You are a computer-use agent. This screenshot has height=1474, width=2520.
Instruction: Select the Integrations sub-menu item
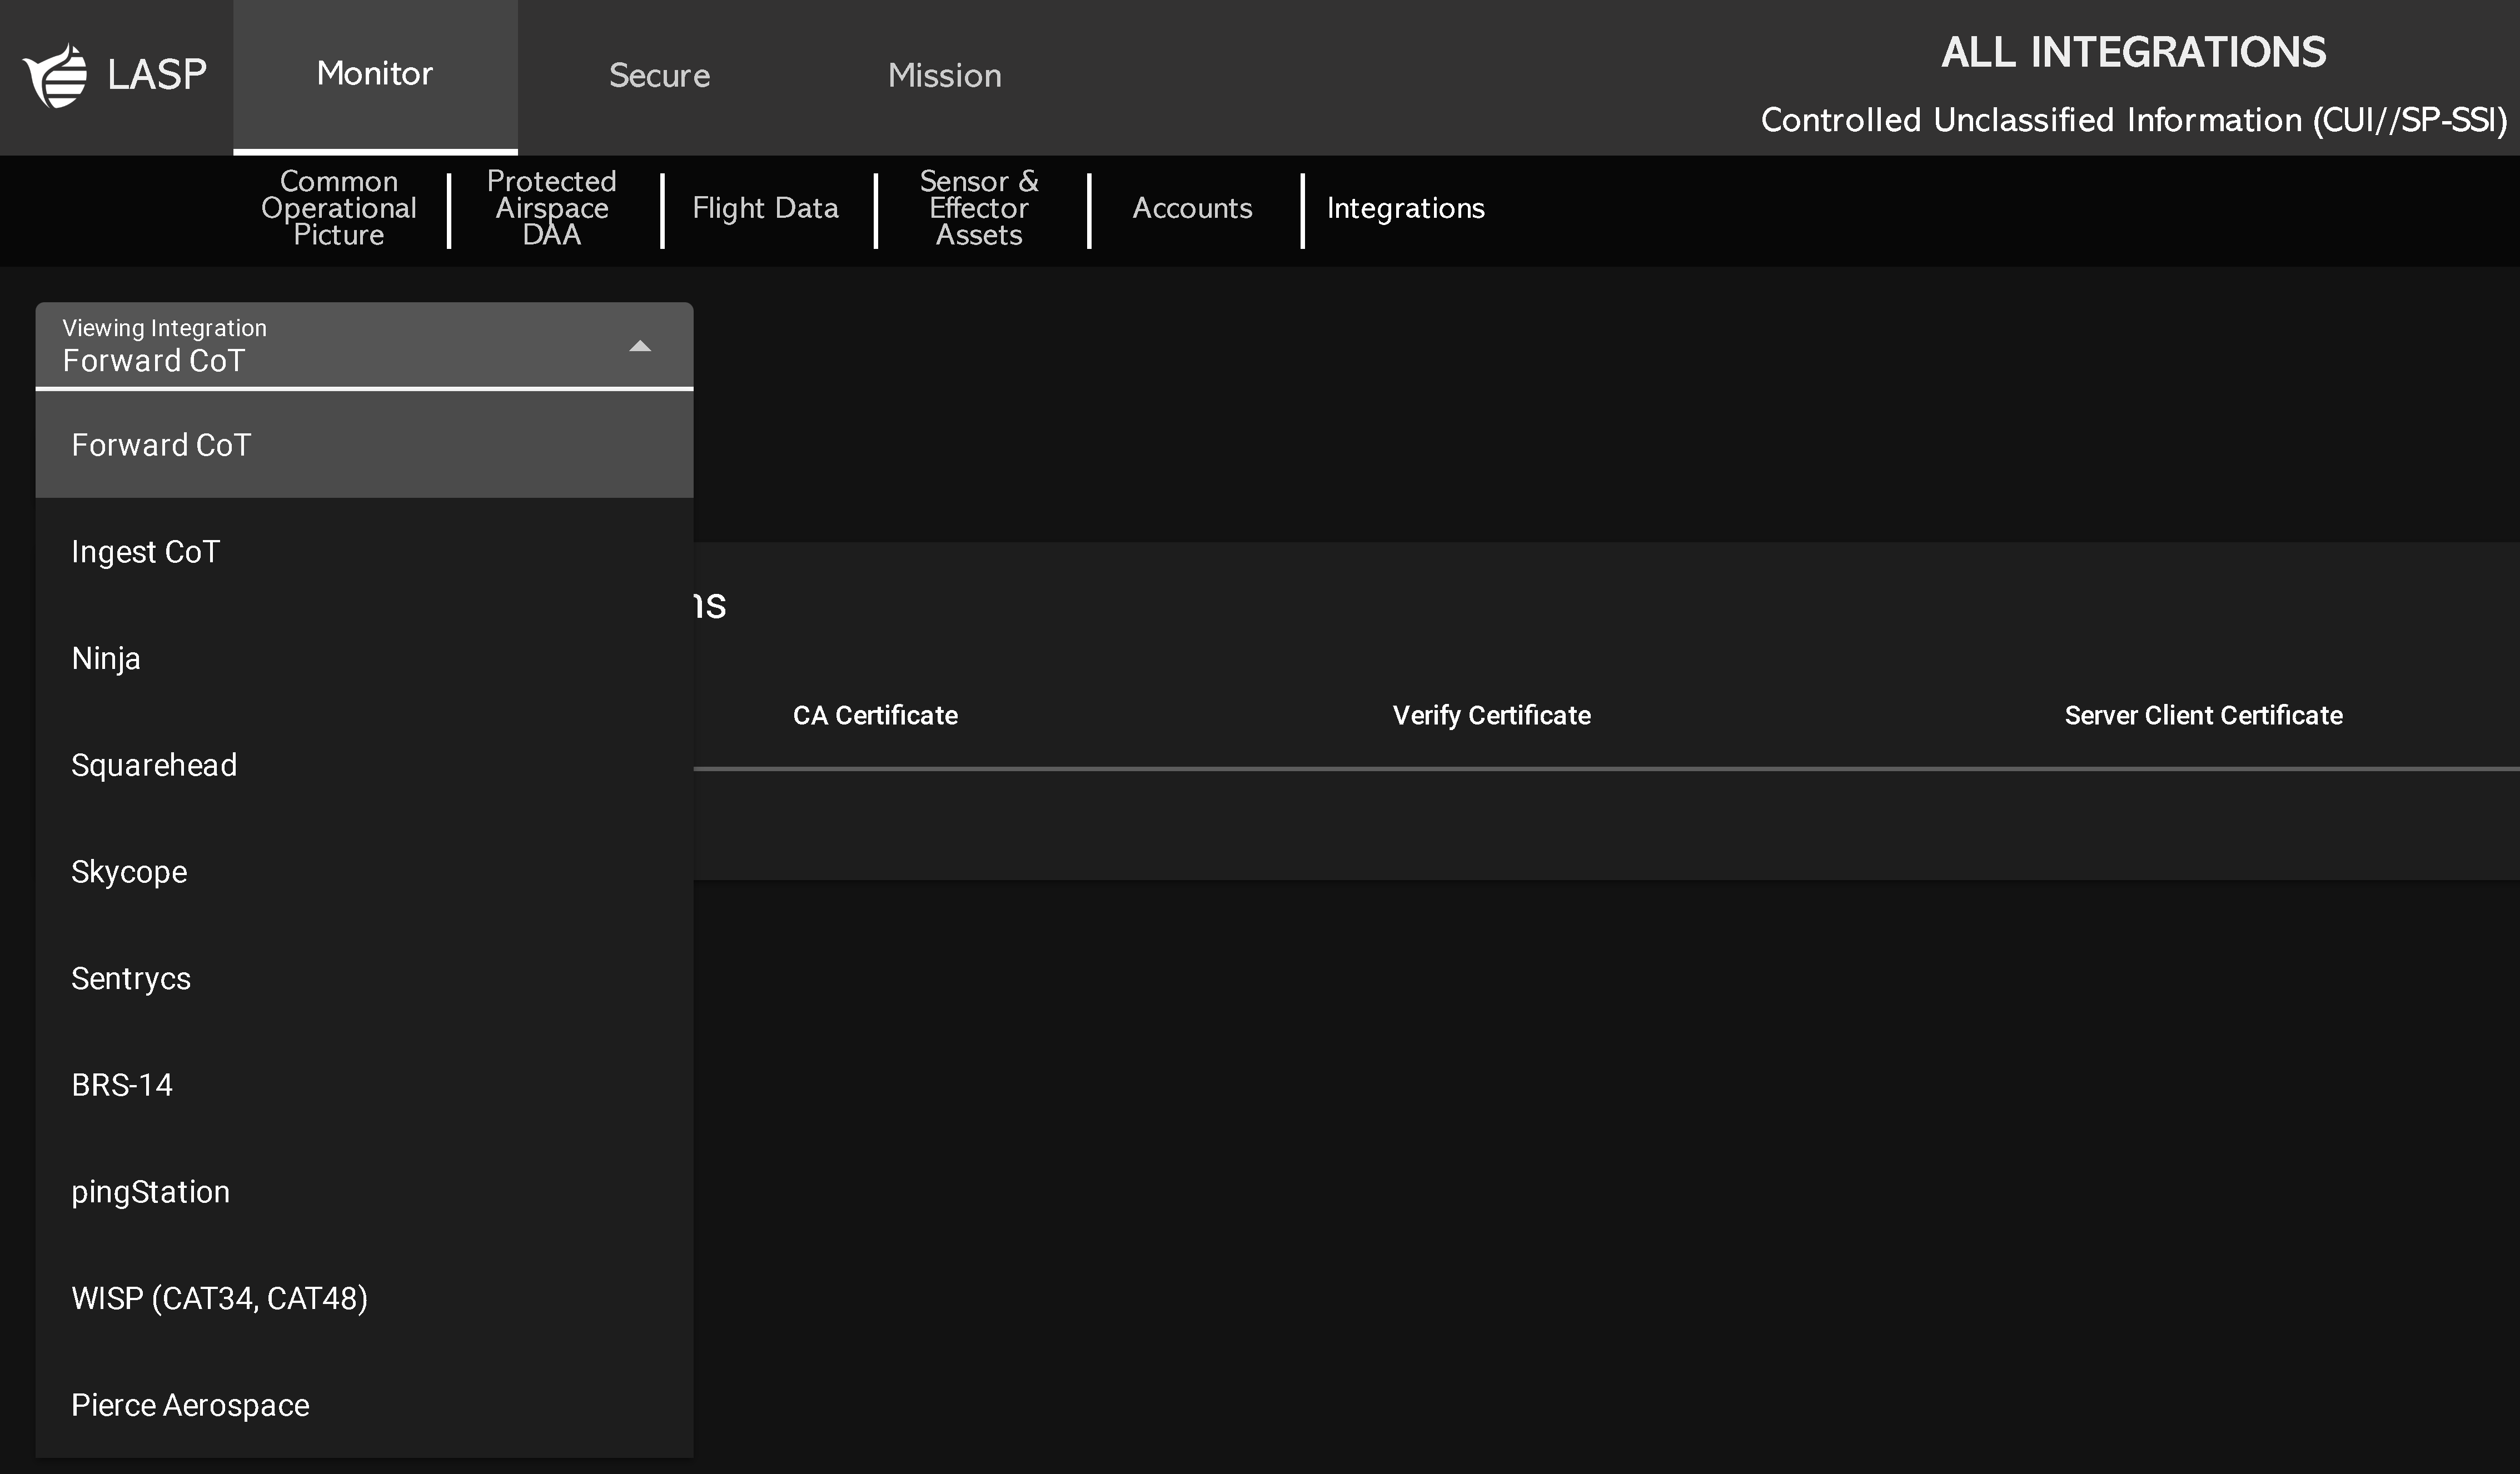pyautogui.click(x=1405, y=208)
